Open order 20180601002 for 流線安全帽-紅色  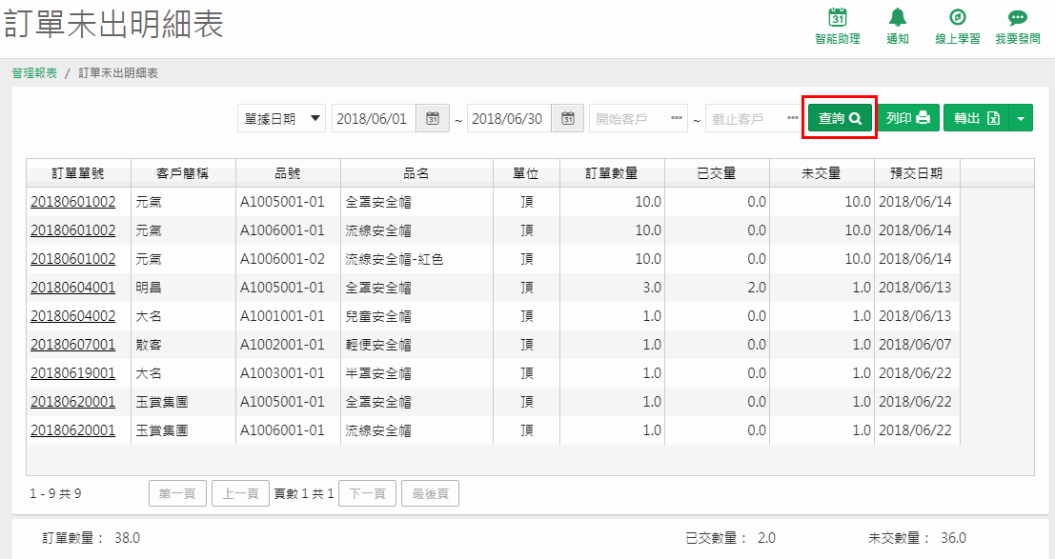(72, 258)
